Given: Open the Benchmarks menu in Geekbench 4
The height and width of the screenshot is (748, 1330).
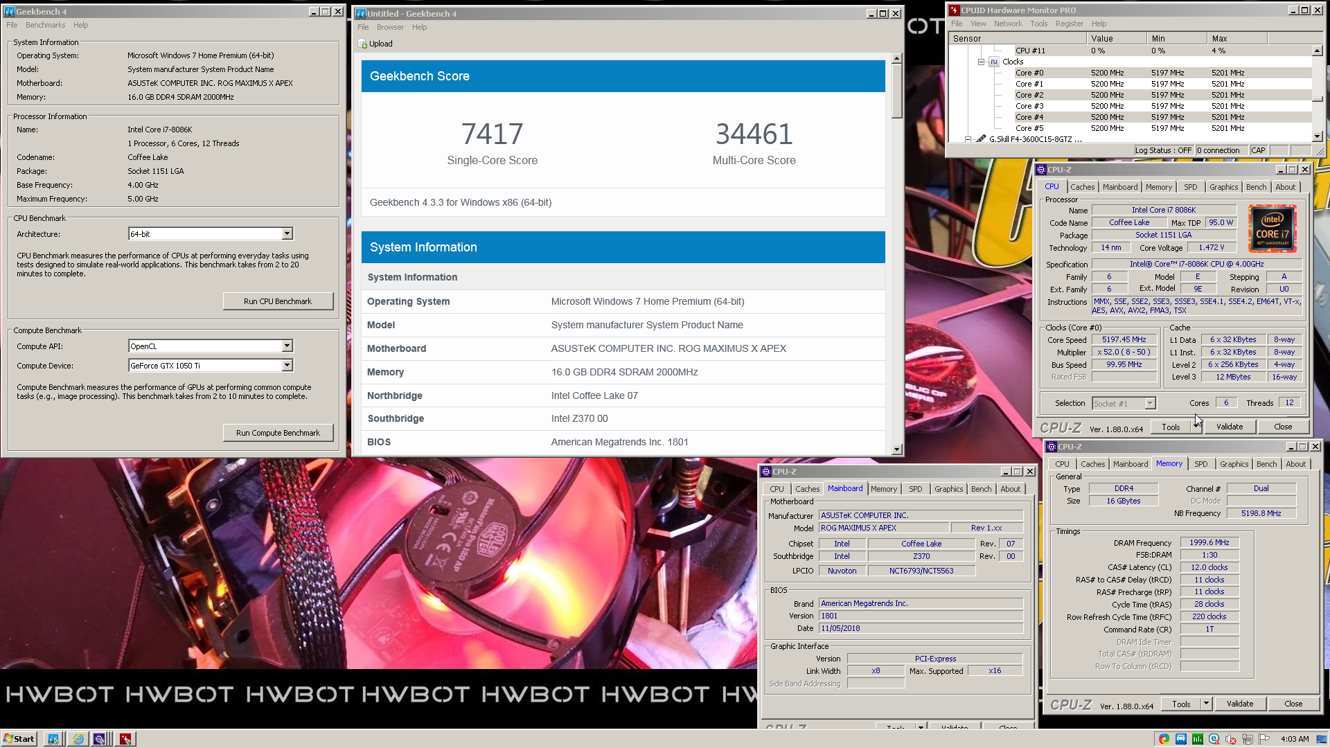Looking at the screenshot, I should pyautogui.click(x=45, y=25).
